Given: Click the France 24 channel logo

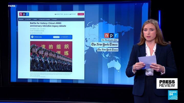Looking at the screenshot, I should pyautogui.click(x=172, y=95).
